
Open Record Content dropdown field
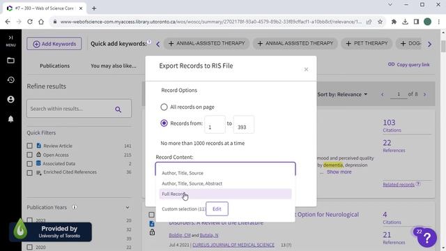pyautogui.click(x=225, y=169)
